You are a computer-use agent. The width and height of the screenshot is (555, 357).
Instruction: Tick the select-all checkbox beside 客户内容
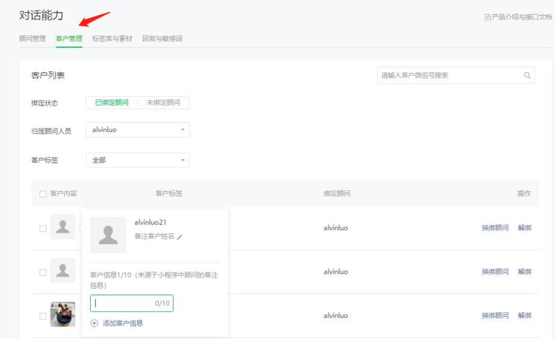pos(43,194)
